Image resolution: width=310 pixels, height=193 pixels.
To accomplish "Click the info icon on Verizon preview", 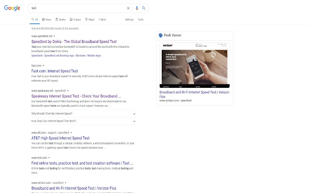I will pyautogui.click(x=225, y=52).
